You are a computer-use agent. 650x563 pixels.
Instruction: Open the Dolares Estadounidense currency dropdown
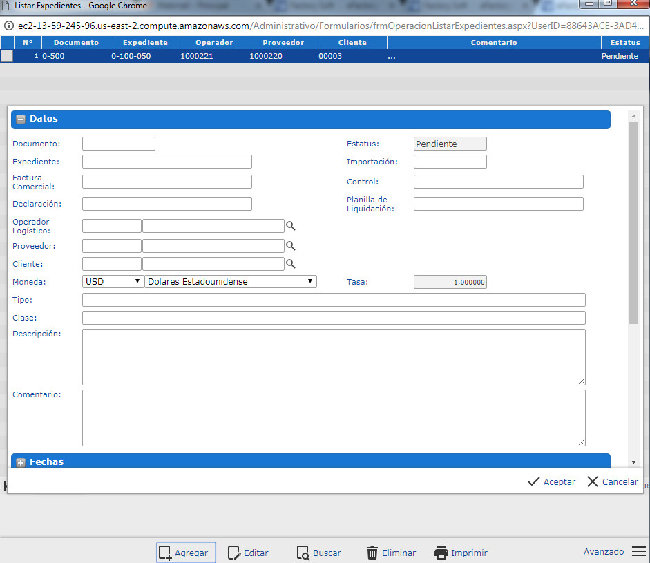click(x=231, y=282)
